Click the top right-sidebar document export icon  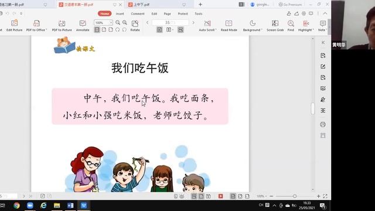click(x=323, y=56)
